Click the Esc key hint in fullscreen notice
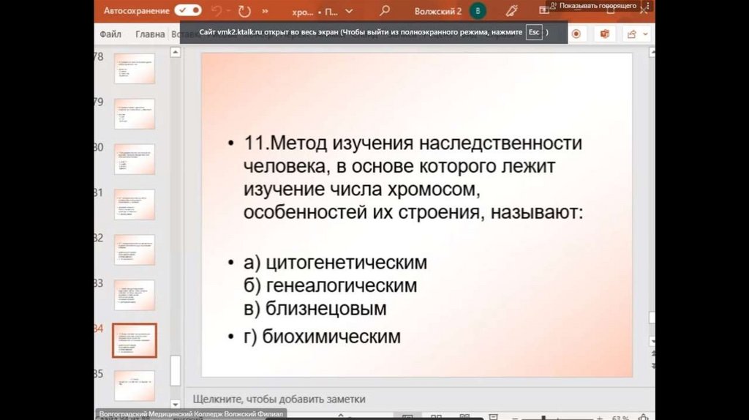Viewport: 749px width, 420px height. [x=534, y=33]
